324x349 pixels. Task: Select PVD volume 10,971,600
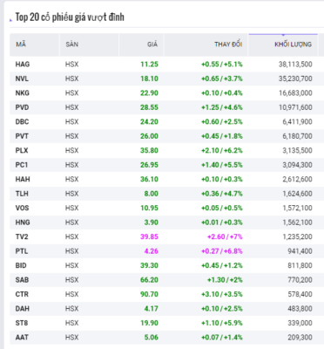point(295,107)
